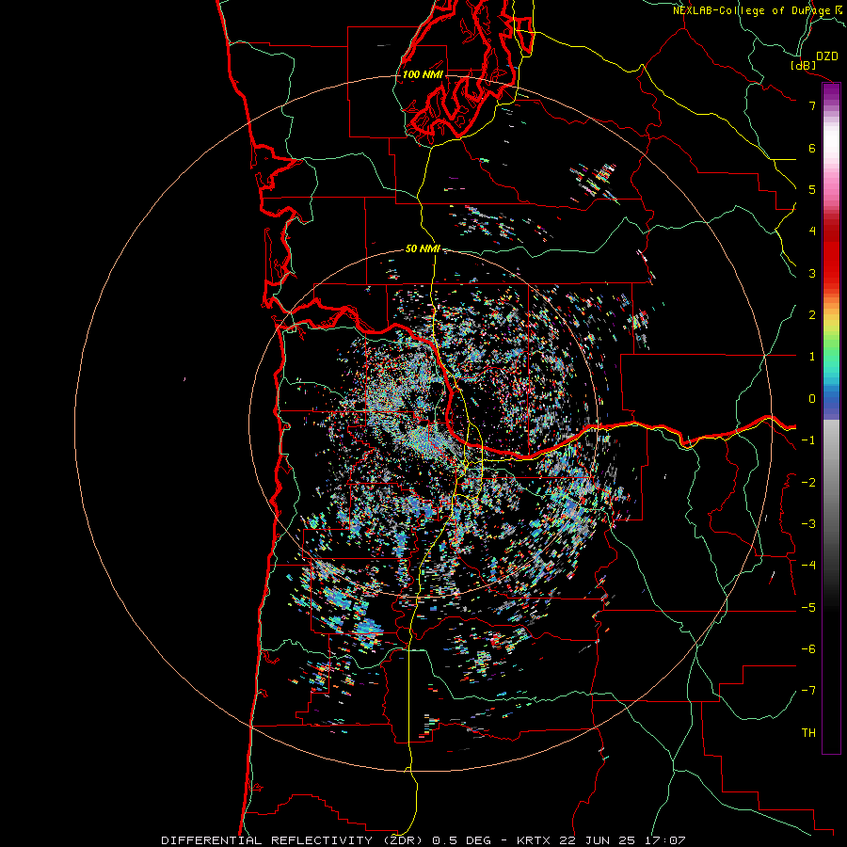Click the 100 NMI range ring label

coord(423,74)
